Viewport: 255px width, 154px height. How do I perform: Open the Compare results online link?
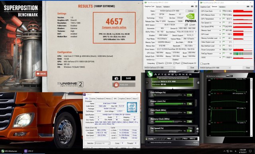[114, 27]
